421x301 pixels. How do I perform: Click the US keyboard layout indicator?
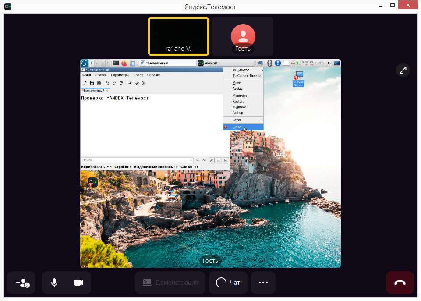[x=329, y=63]
